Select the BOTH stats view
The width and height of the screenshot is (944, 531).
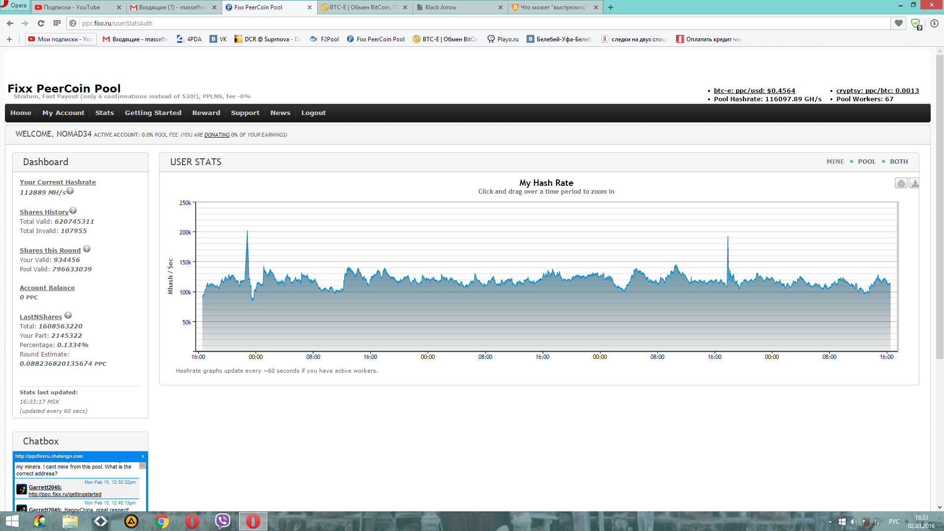click(898, 162)
